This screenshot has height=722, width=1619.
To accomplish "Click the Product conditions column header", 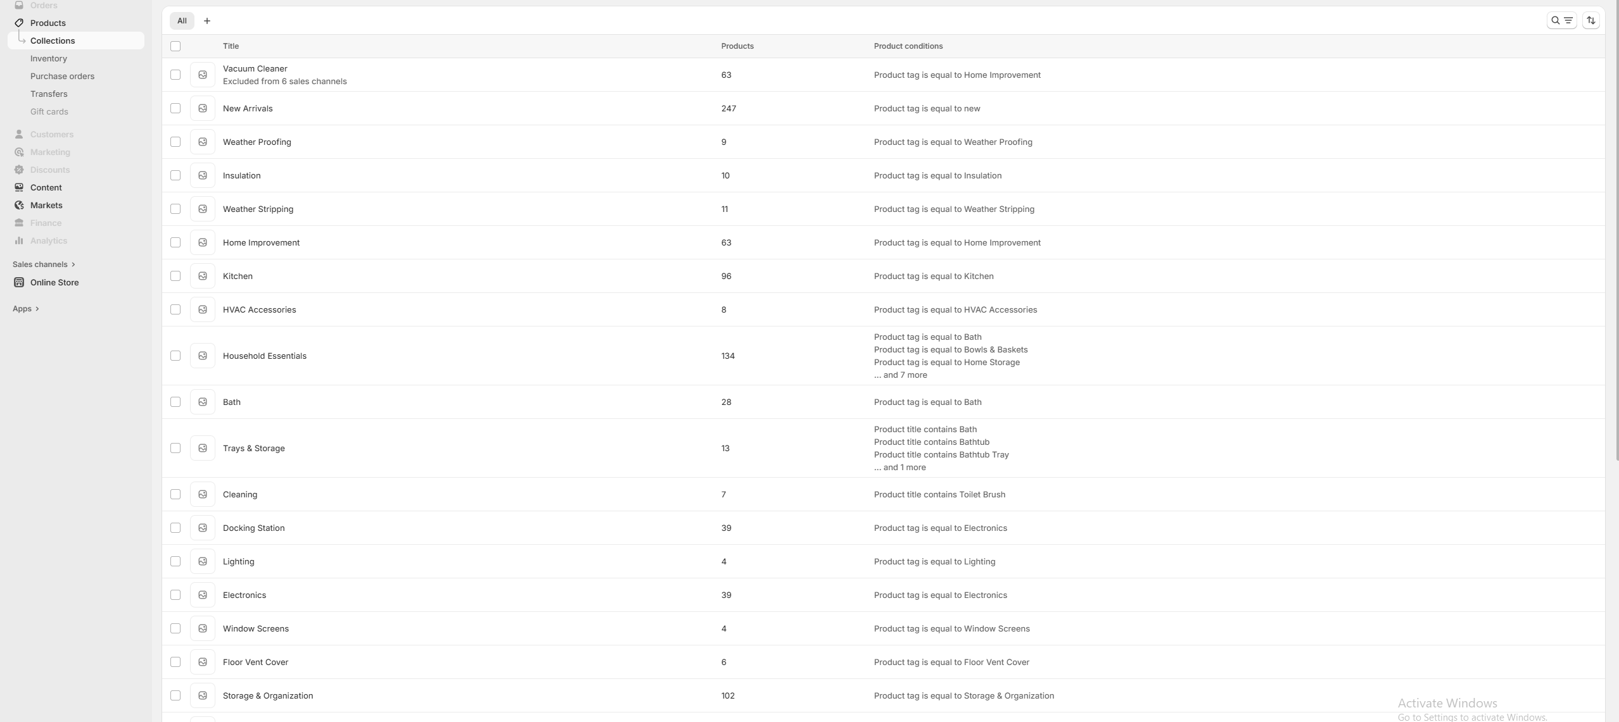I will [x=908, y=46].
